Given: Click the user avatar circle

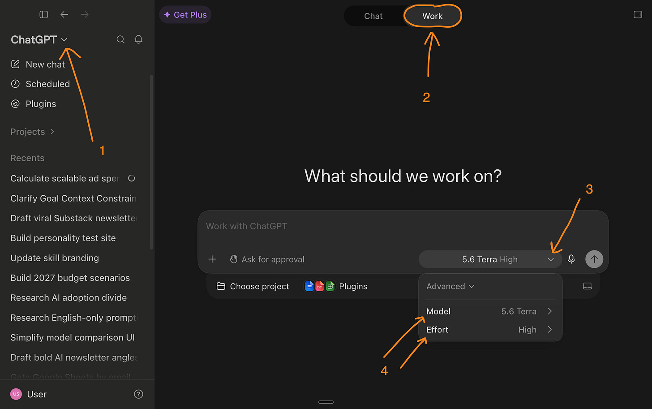Looking at the screenshot, I should click(x=16, y=394).
